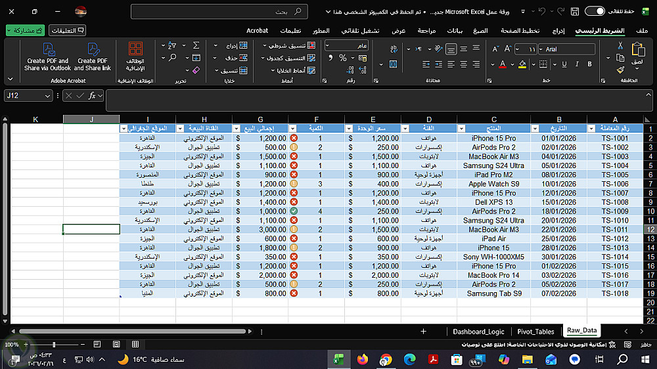The height and width of the screenshot is (369, 657).
Task: Click the zoom slider handle
Action: [54, 344]
